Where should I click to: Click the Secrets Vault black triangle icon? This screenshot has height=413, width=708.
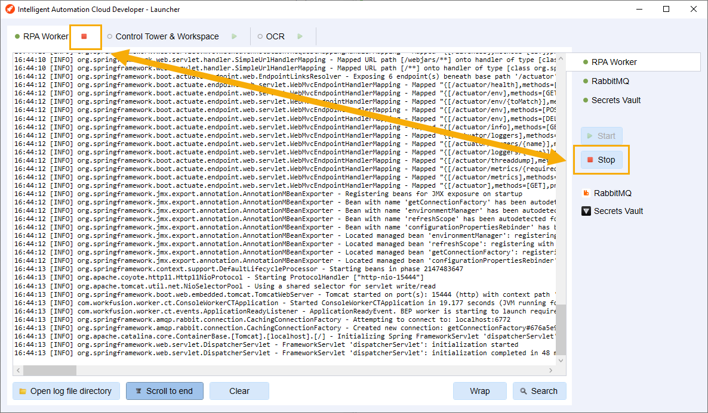(586, 211)
